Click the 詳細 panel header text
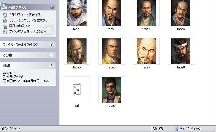This screenshot has width=216, height=132. (6, 66)
